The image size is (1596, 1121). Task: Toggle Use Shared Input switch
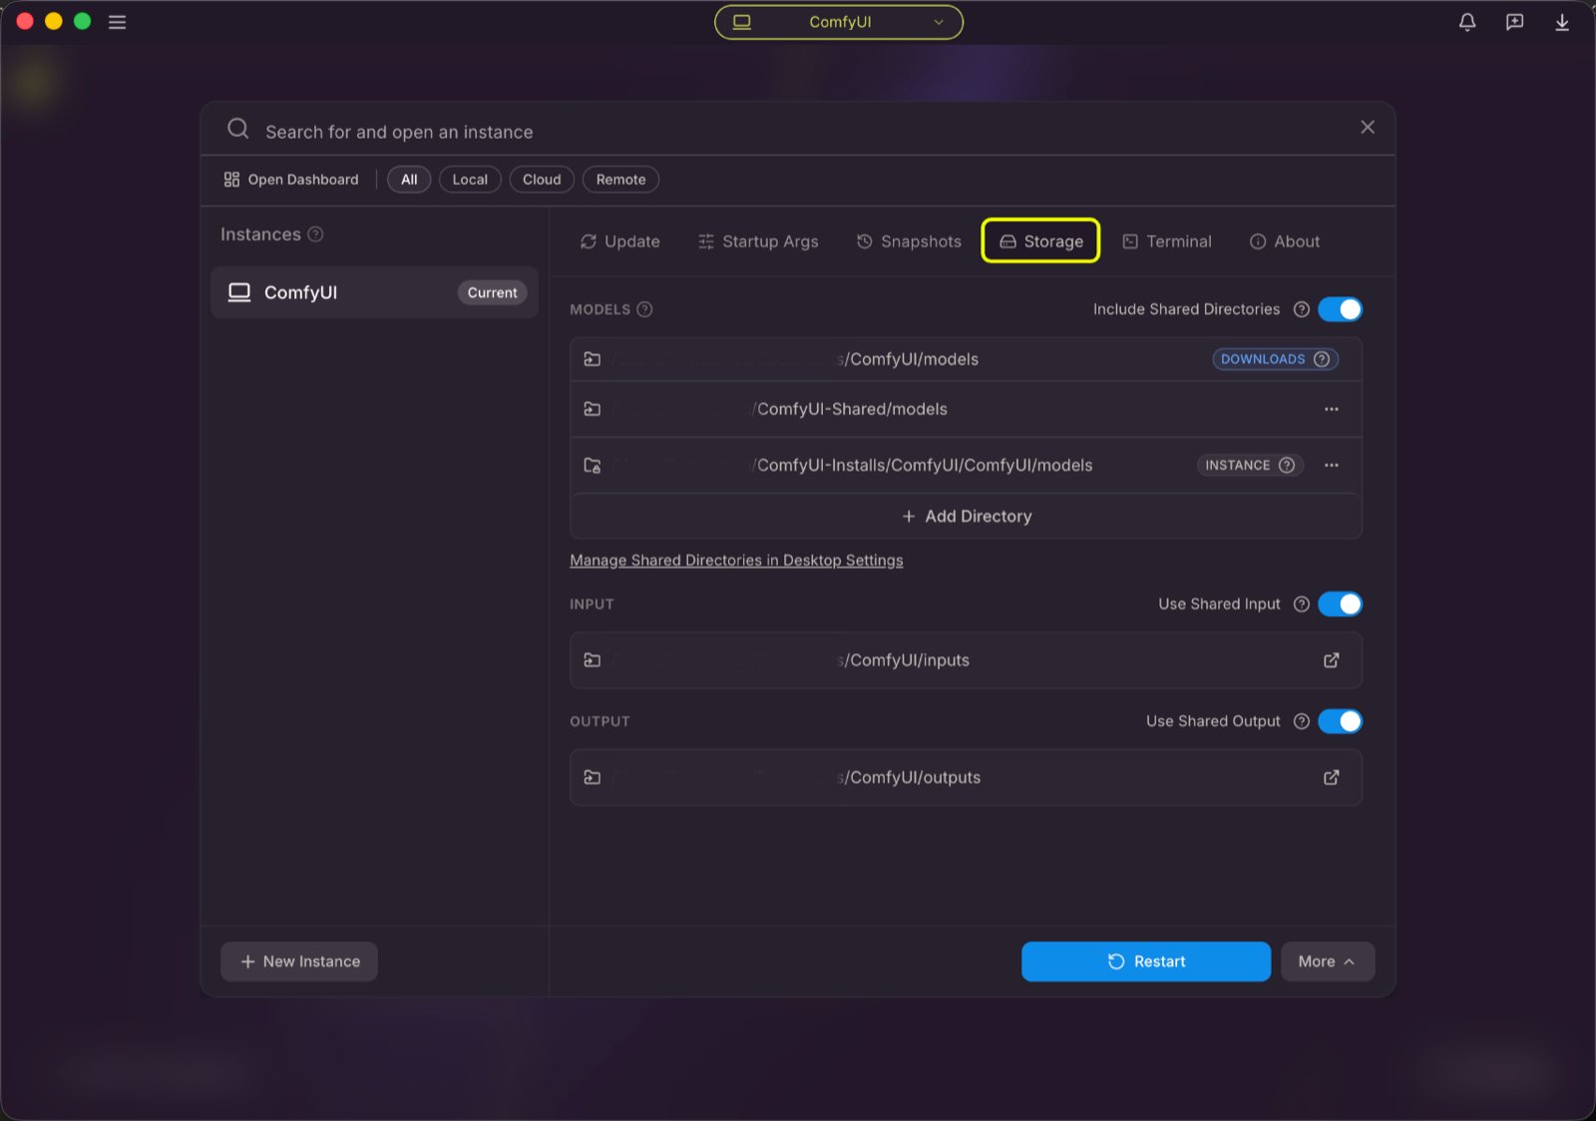[1340, 604]
